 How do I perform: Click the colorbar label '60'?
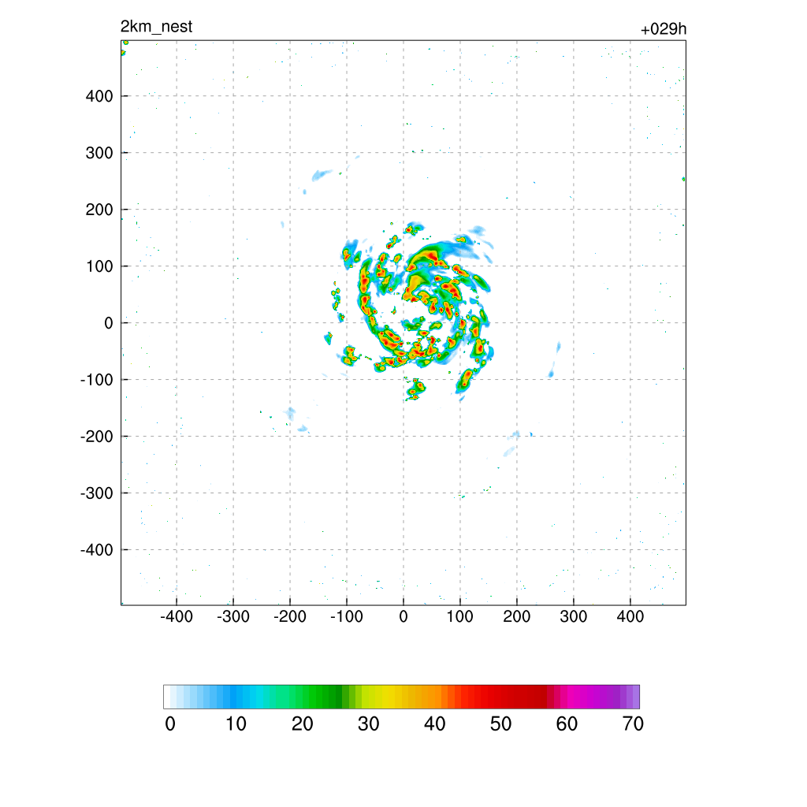point(567,724)
